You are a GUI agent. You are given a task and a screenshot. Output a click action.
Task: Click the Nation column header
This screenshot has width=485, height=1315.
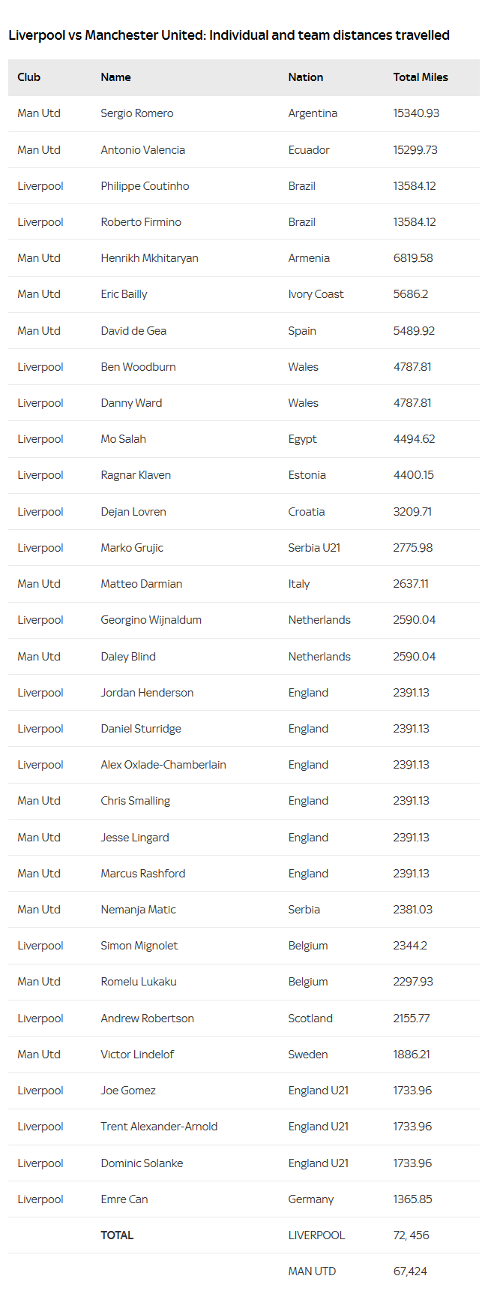pyautogui.click(x=306, y=77)
